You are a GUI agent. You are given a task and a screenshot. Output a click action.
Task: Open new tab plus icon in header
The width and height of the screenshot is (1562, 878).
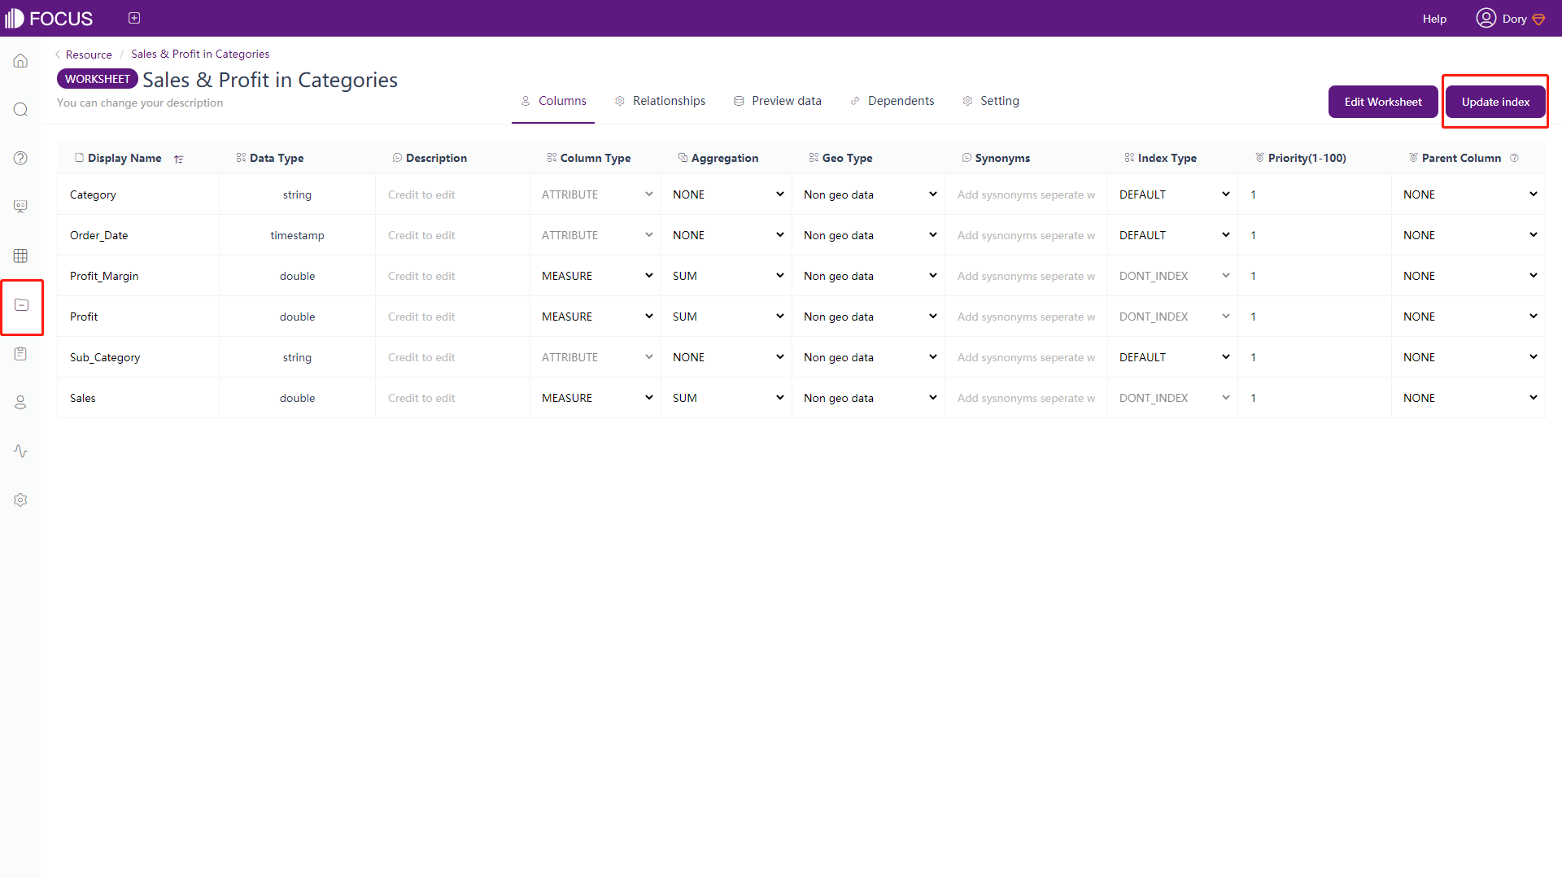[x=134, y=18]
